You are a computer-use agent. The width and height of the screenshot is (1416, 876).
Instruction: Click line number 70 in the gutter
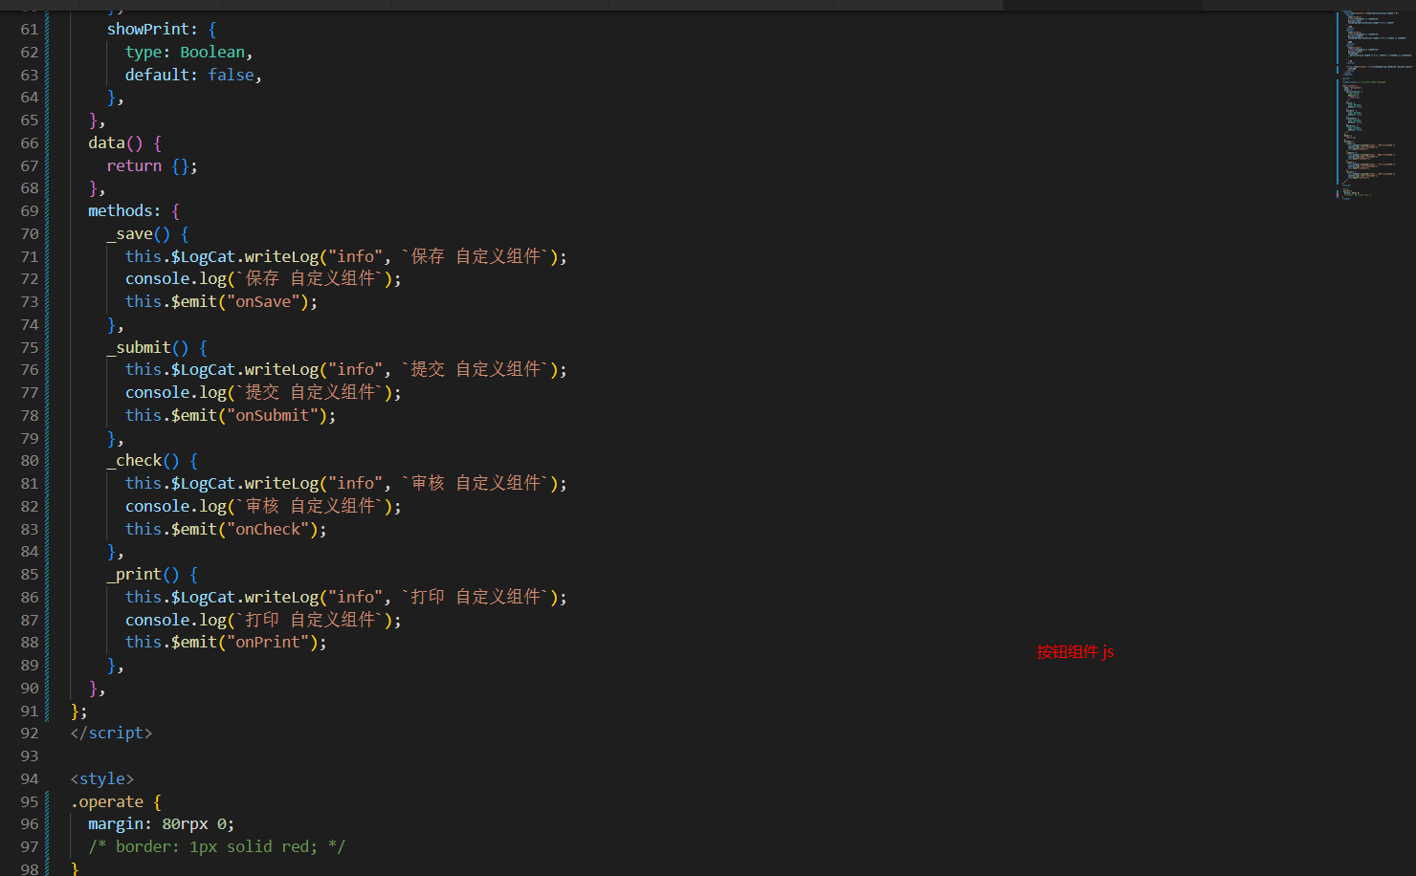pyautogui.click(x=30, y=234)
